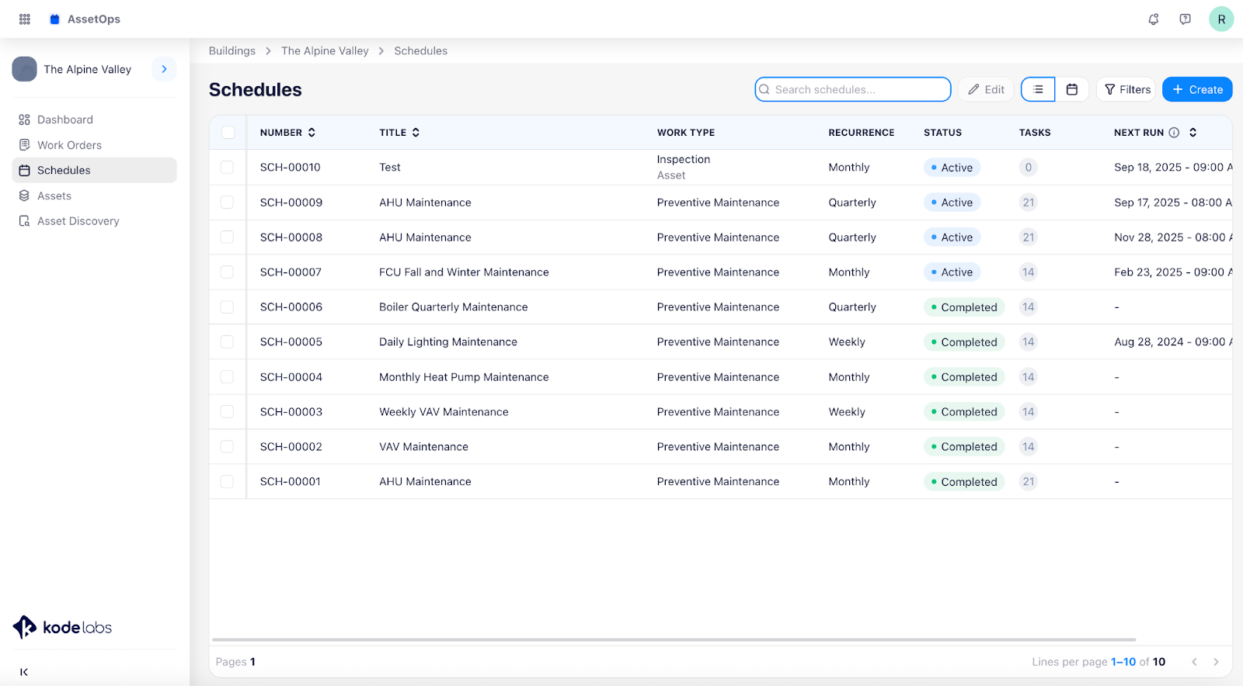Expand the building switcher chevron

click(164, 69)
